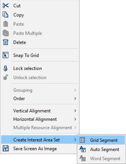The height and width of the screenshot is (164, 126).
Task: Click the Grid Segment grid icon
Action: point(82,140)
